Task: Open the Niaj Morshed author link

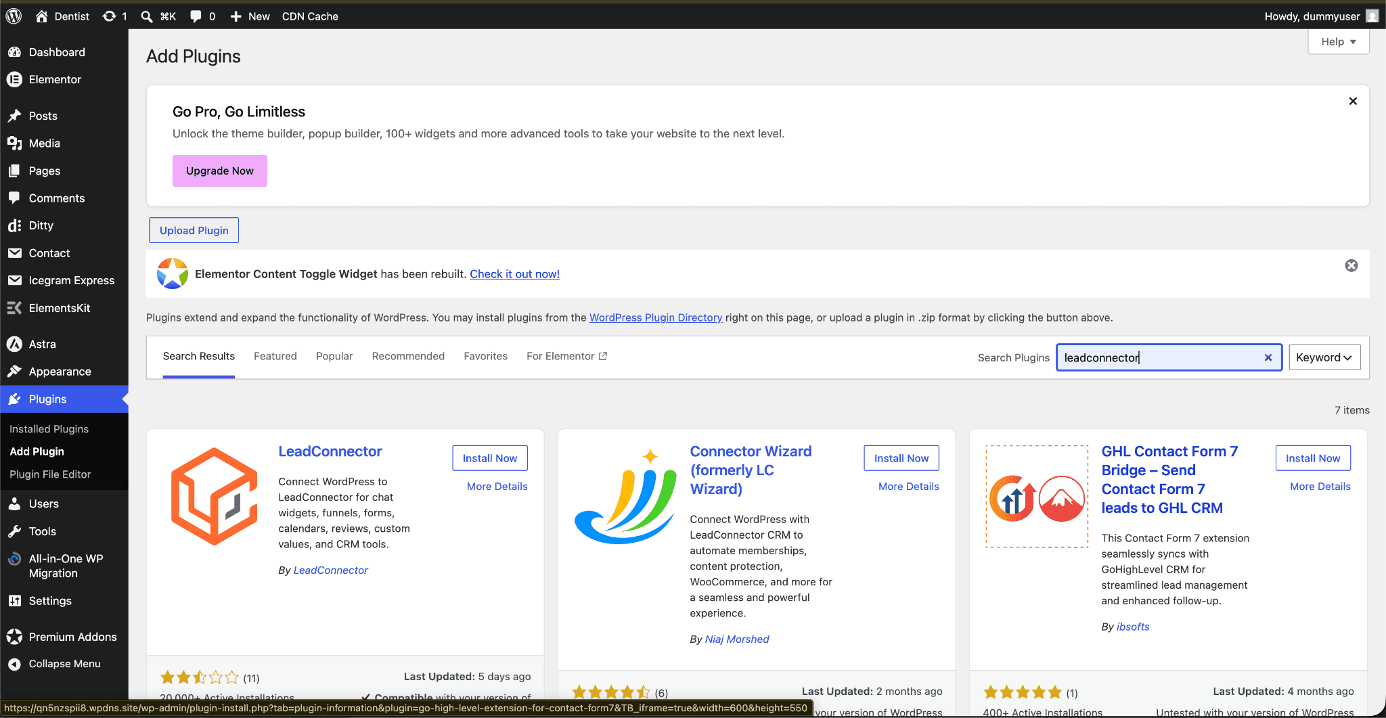Action: point(737,640)
